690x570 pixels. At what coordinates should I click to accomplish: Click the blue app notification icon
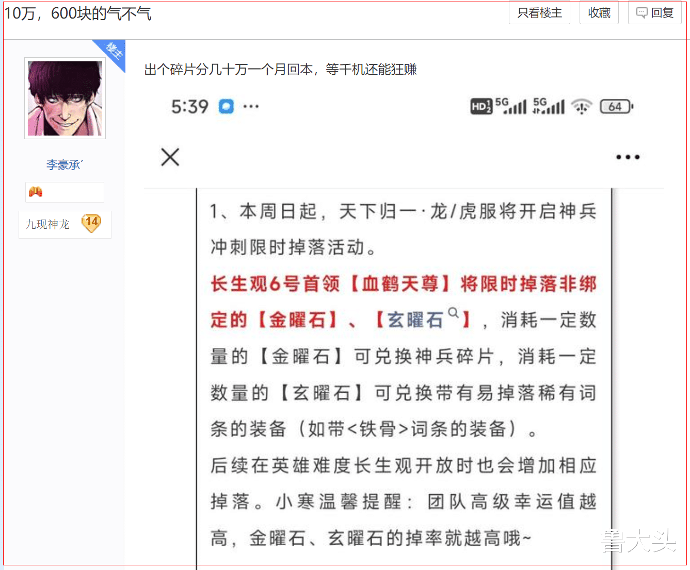point(226,107)
